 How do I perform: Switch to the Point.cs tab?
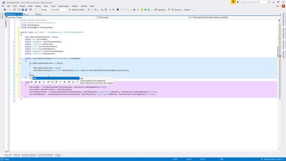click(x=38, y=14)
